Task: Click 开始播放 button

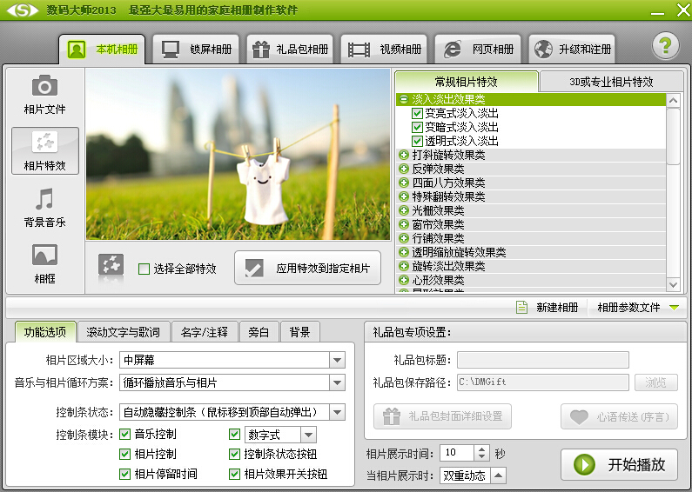Action: tap(619, 464)
